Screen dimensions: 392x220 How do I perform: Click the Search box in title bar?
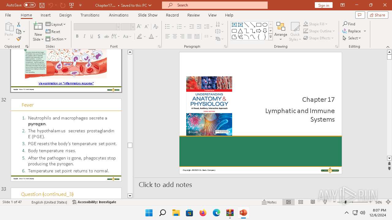(x=215, y=5)
